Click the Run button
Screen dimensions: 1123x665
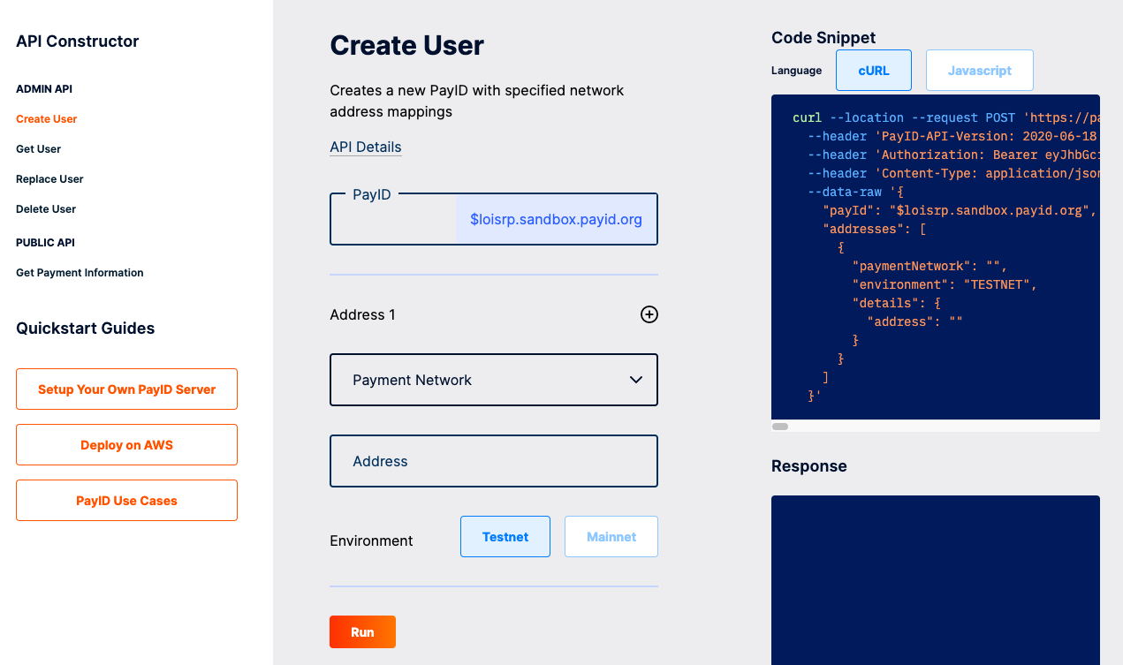click(362, 631)
